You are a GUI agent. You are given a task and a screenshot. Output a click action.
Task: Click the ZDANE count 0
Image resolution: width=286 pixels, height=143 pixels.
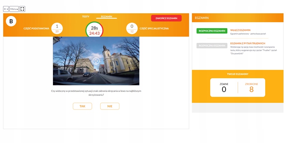[x=224, y=89]
